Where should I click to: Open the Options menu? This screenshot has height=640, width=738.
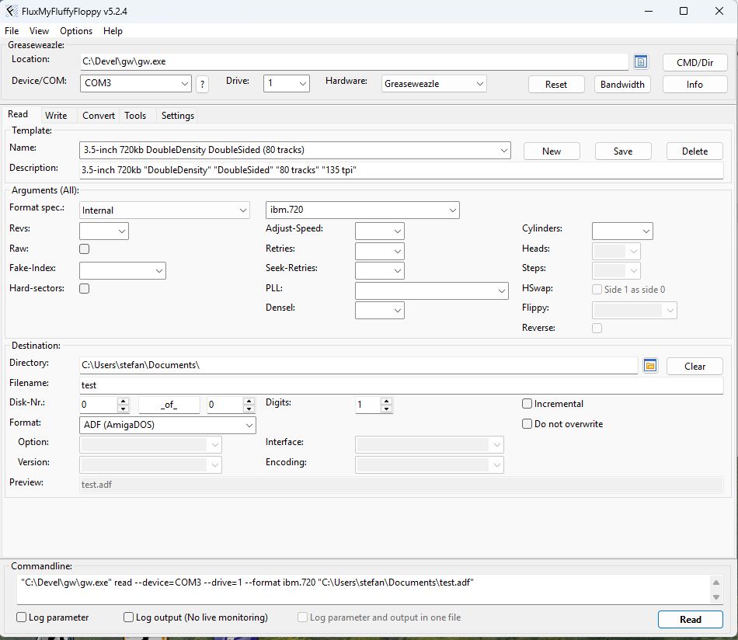(x=76, y=31)
